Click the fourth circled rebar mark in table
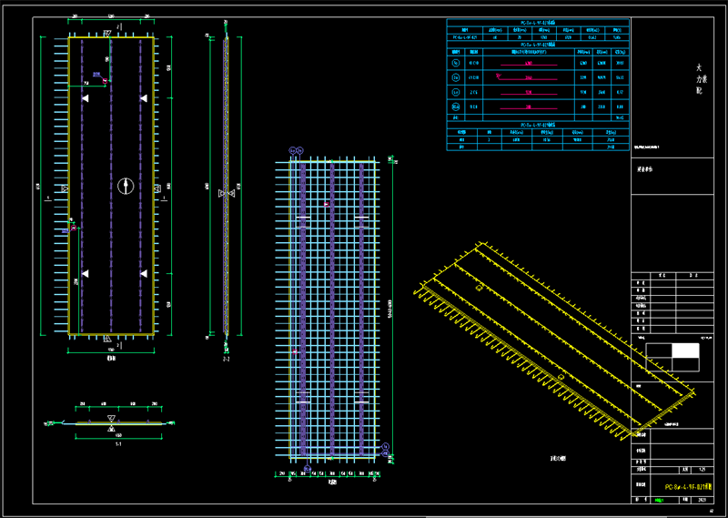Screen dimensions: 728x518 (x=456, y=107)
